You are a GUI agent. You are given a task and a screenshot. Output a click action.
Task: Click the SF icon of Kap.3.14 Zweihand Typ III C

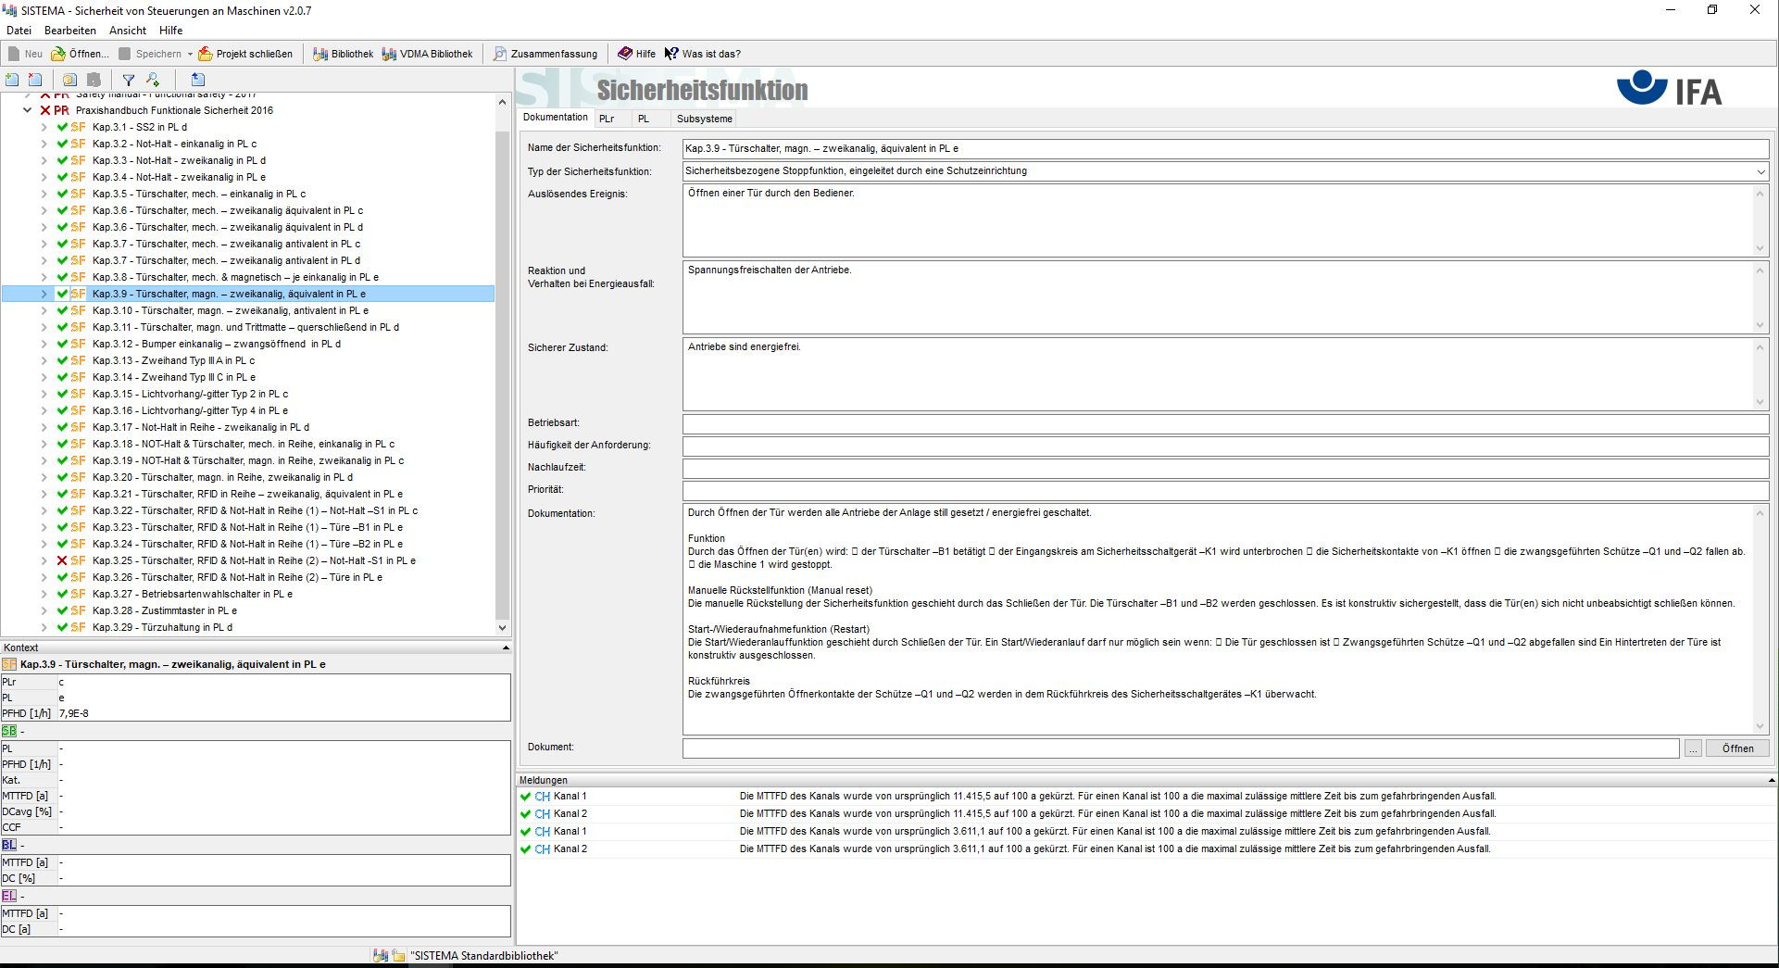[x=78, y=377]
